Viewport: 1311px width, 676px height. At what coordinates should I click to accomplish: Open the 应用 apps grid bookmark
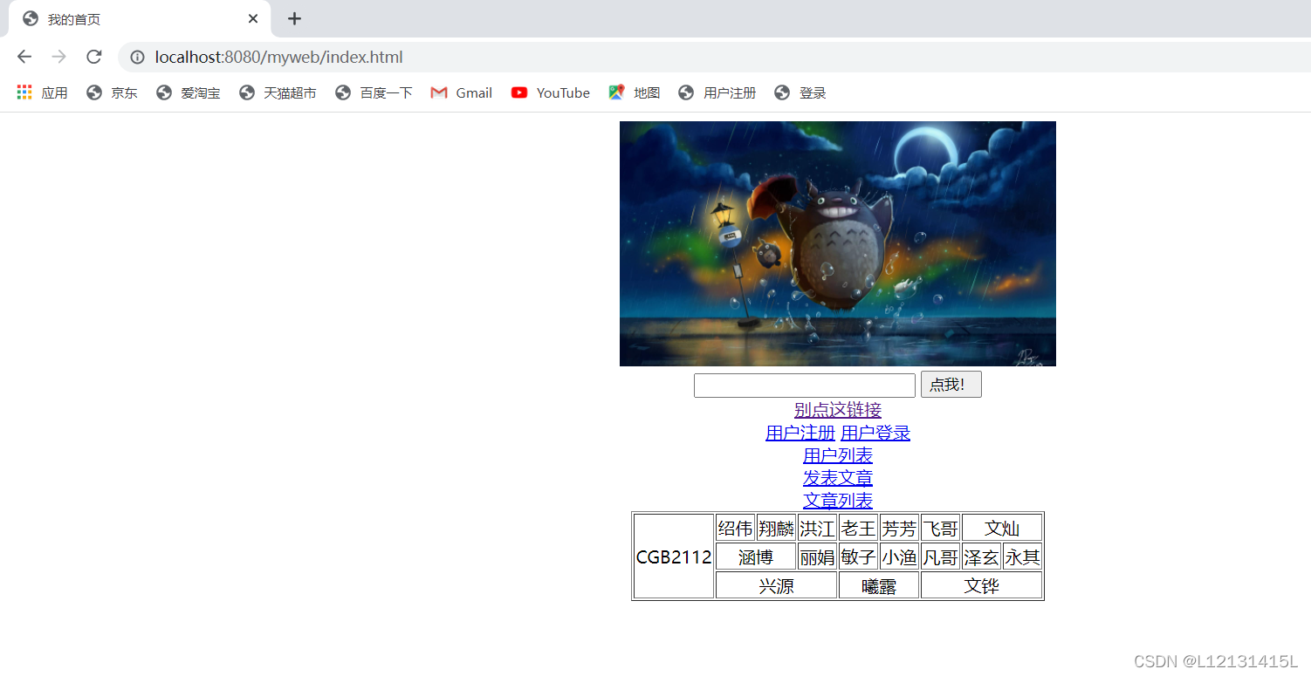click(x=42, y=92)
